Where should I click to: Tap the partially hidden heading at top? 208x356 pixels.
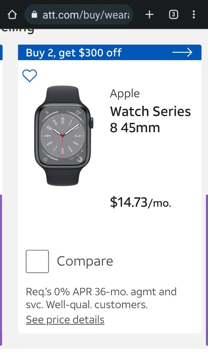point(18,31)
